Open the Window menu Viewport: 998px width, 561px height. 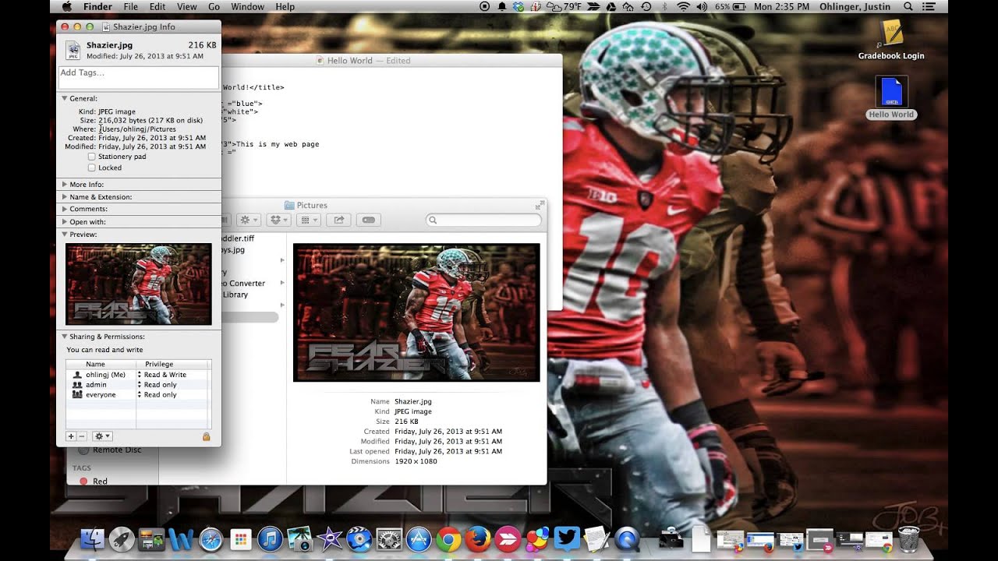pos(248,6)
